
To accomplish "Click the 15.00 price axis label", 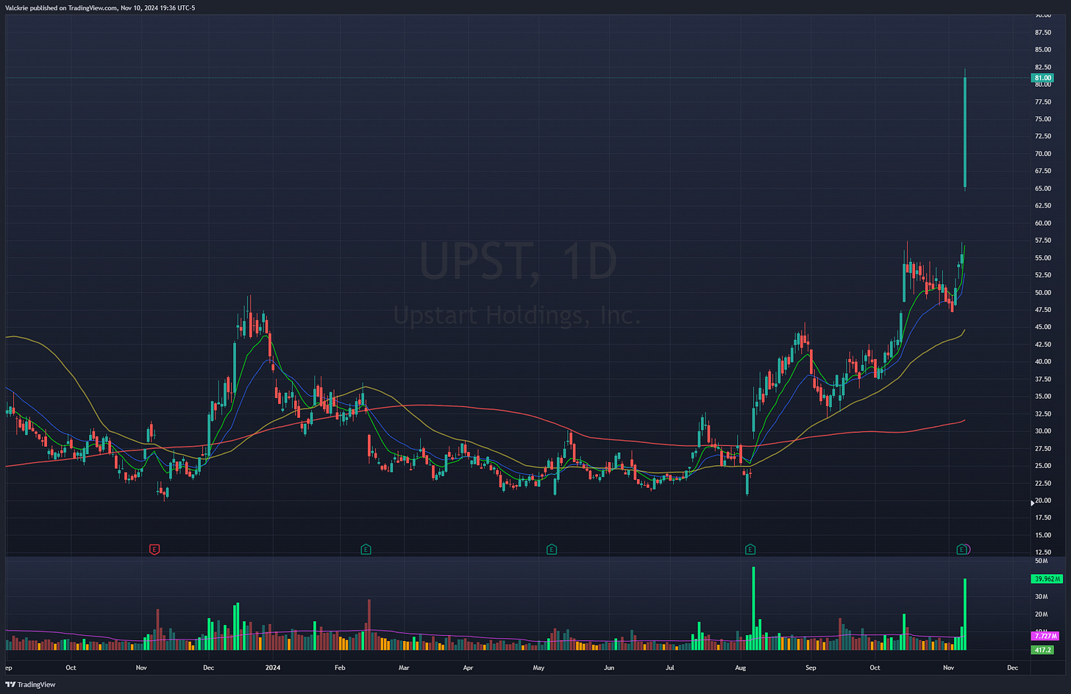I will (1043, 536).
